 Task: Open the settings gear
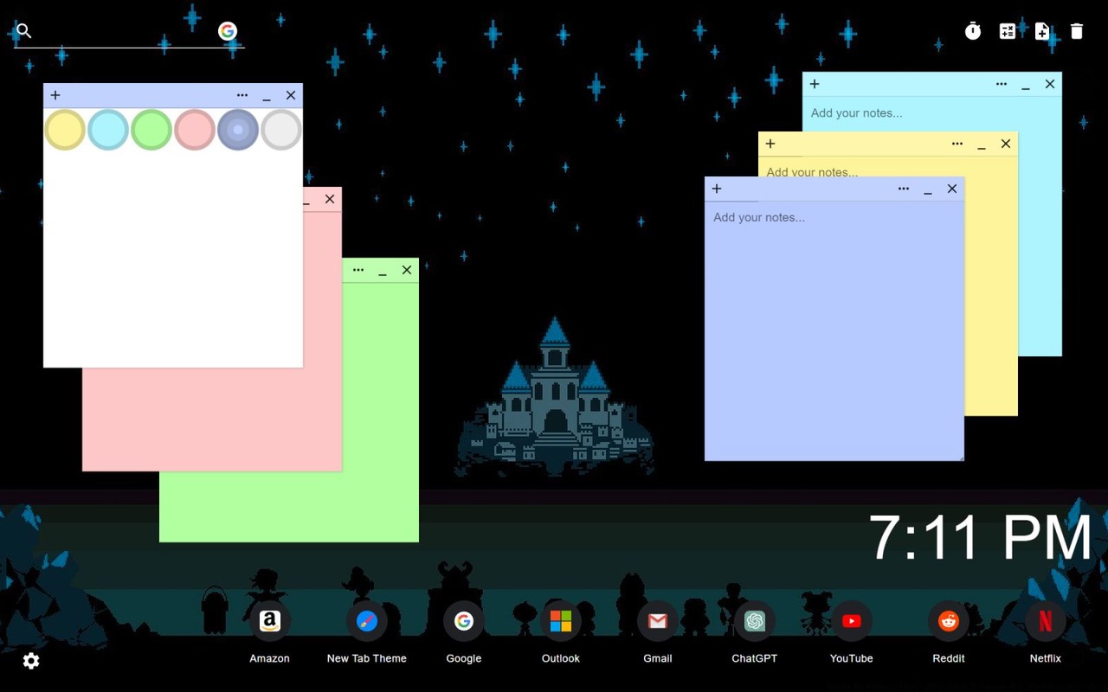tap(31, 661)
